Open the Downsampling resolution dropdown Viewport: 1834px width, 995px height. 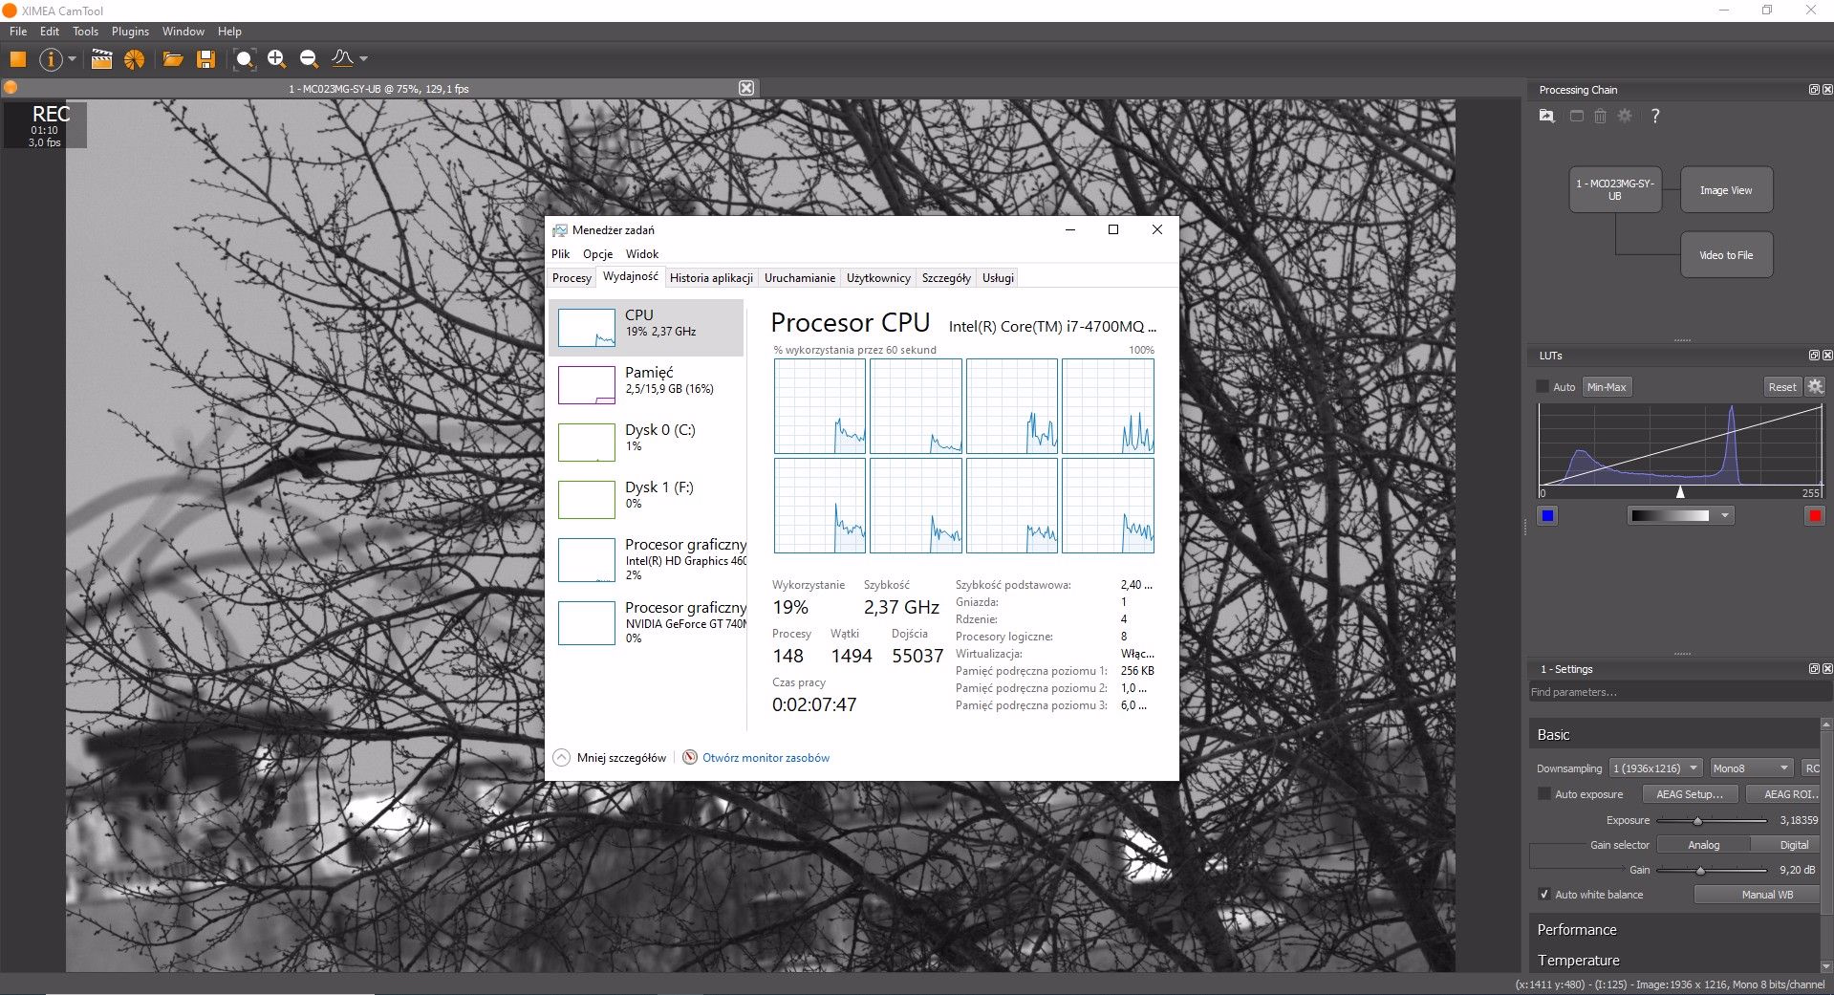point(1655,768)
